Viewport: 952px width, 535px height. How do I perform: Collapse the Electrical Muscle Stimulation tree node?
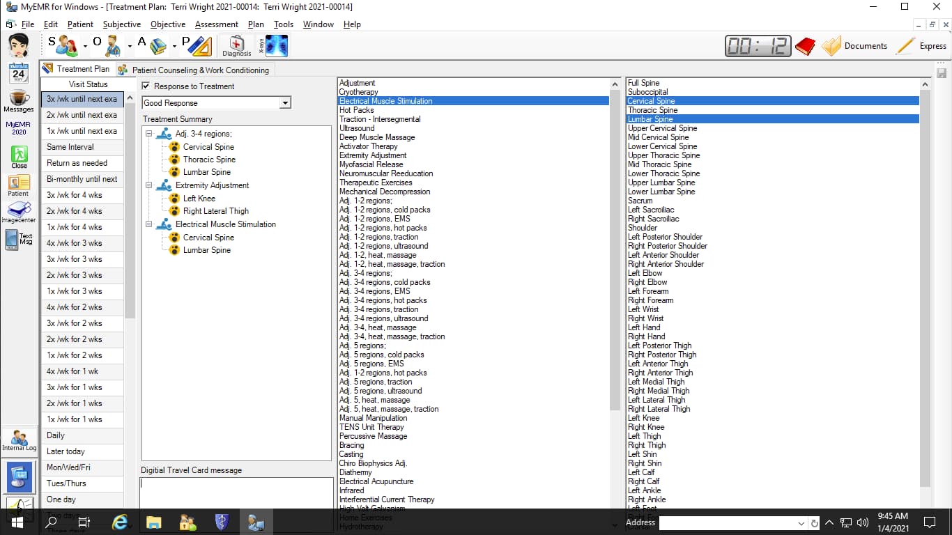pos(149,224)
